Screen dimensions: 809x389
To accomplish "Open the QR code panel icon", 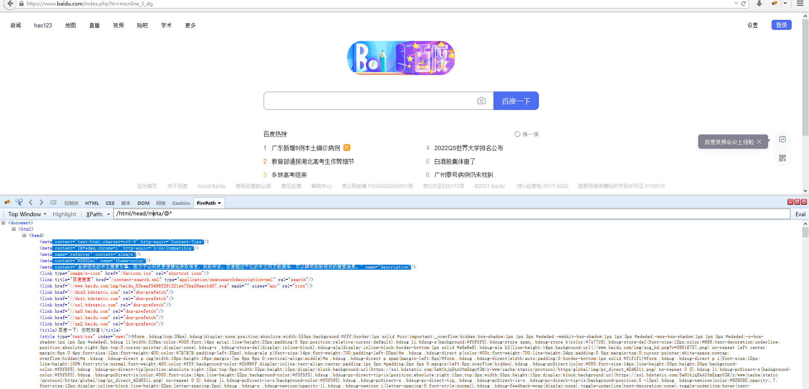I will click(x=782, y=158).
